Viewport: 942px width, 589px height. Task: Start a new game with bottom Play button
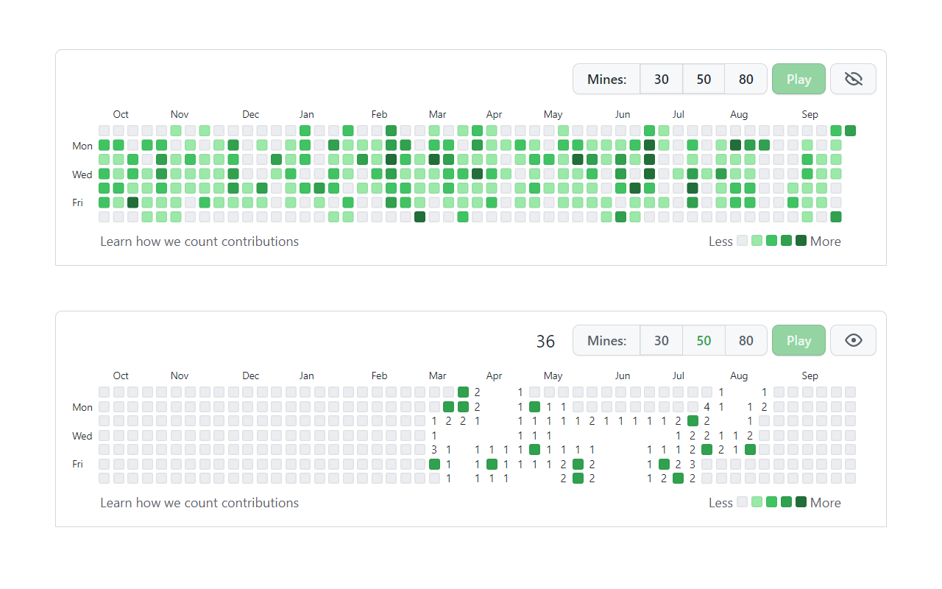coord(798,340)
